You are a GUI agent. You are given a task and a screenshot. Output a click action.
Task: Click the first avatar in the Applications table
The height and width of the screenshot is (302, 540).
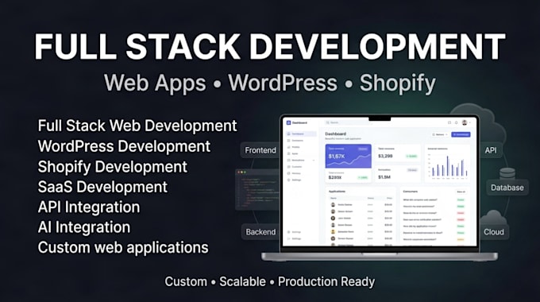333,205
